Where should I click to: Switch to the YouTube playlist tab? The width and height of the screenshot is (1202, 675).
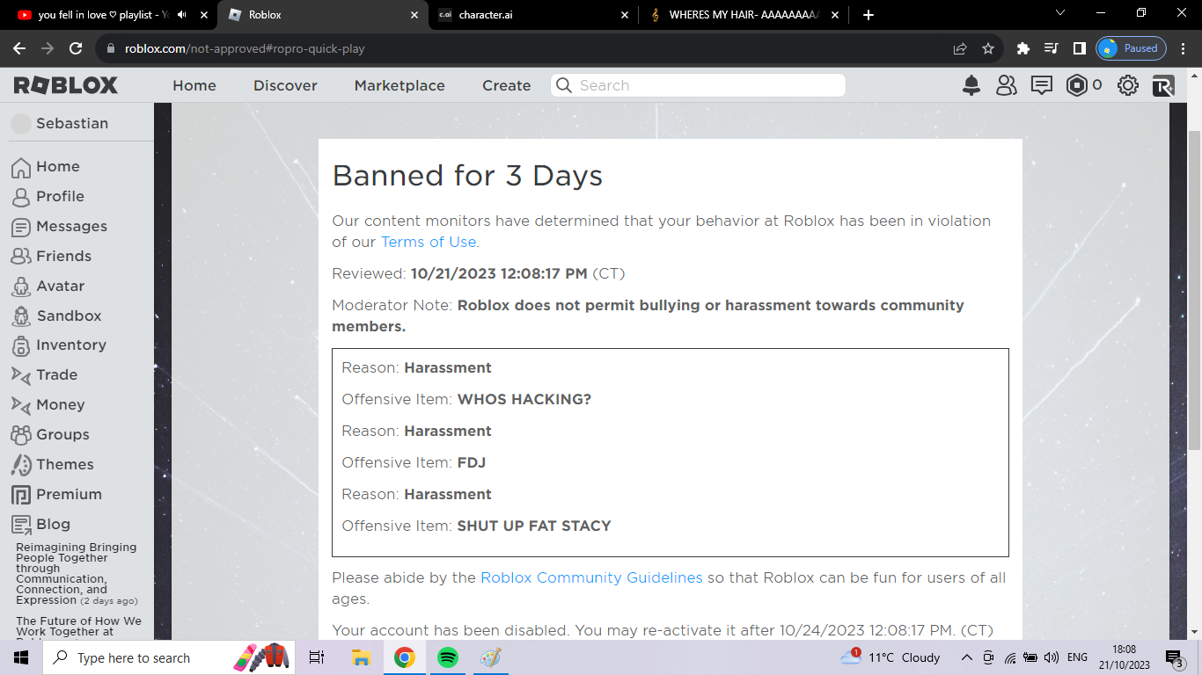coord(101,15)
